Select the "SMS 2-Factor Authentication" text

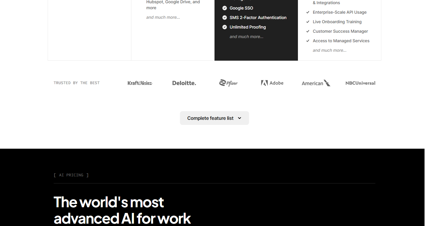(x=258, y=18)
